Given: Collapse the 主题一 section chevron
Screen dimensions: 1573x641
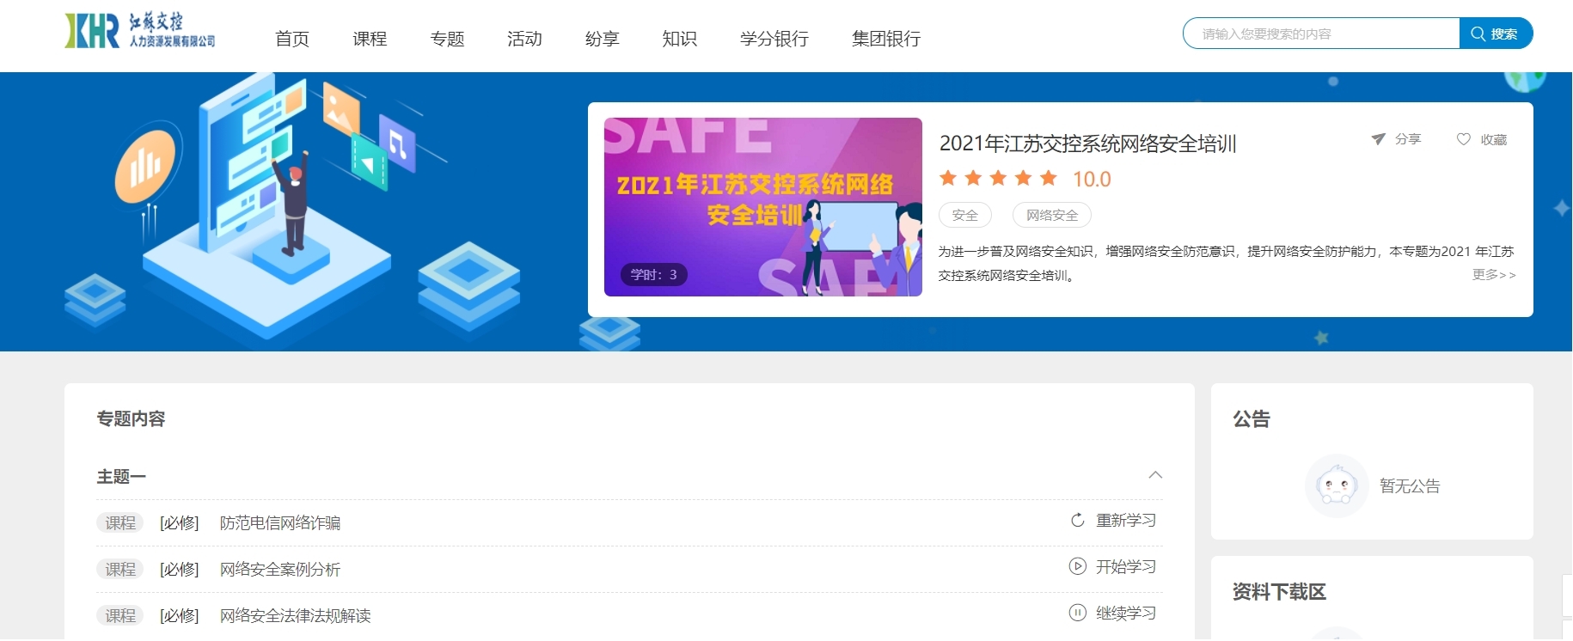Looking at the screenshot, I should click(x=1155, y=475).
